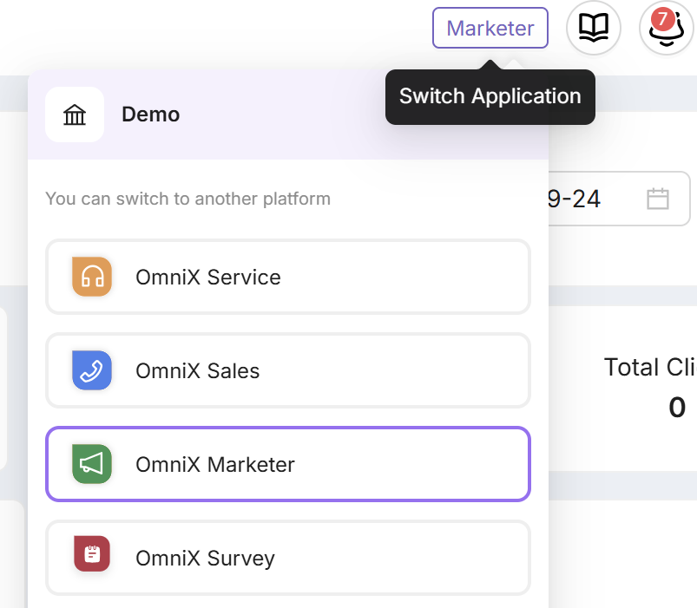Choose the OmniX Marketer text label
697x608 pixels.
pos(215,464)
